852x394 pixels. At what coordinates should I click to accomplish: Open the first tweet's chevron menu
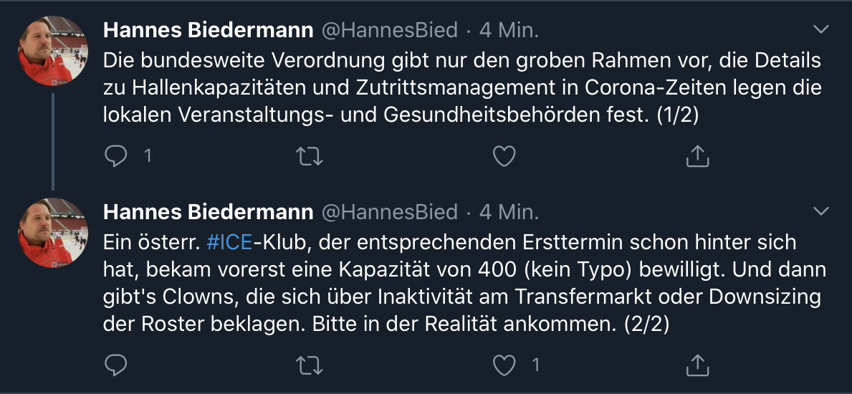pyautogui.click(x=821, y=29)
